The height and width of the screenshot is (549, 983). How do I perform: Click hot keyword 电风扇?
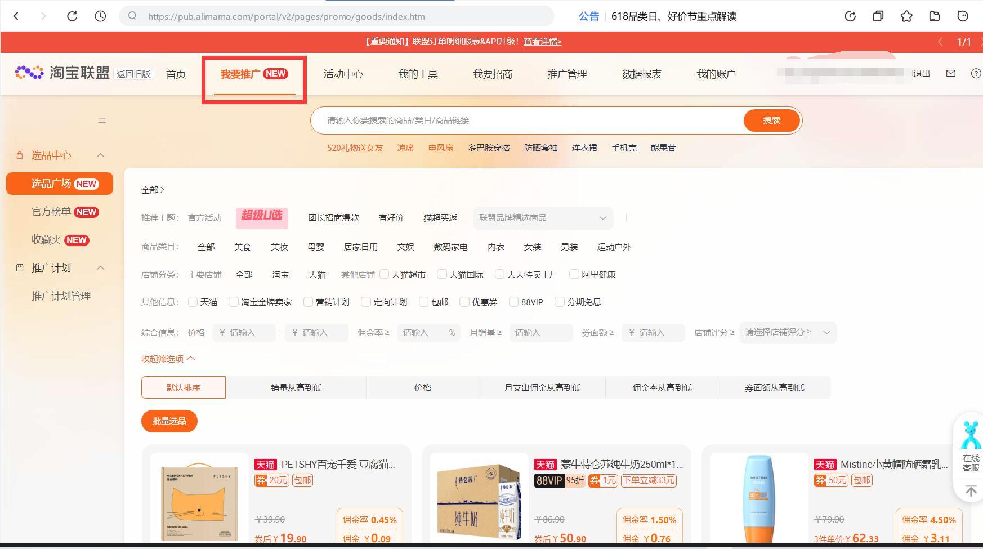point(441,148)
